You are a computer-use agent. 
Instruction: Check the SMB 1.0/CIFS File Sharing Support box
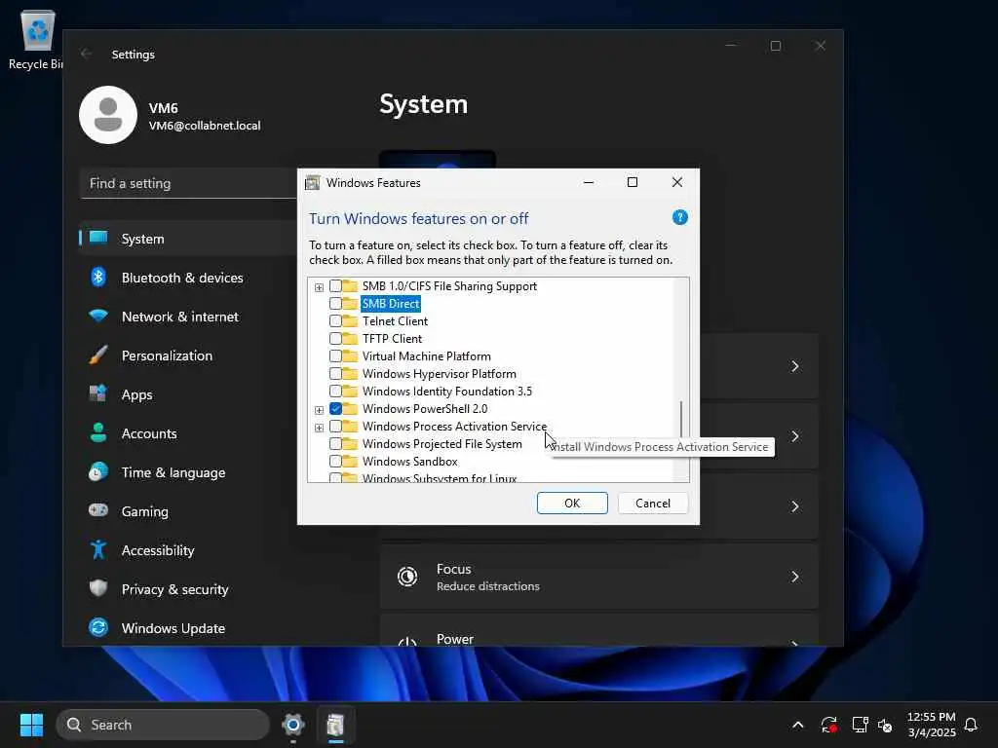tap(335, 286)
